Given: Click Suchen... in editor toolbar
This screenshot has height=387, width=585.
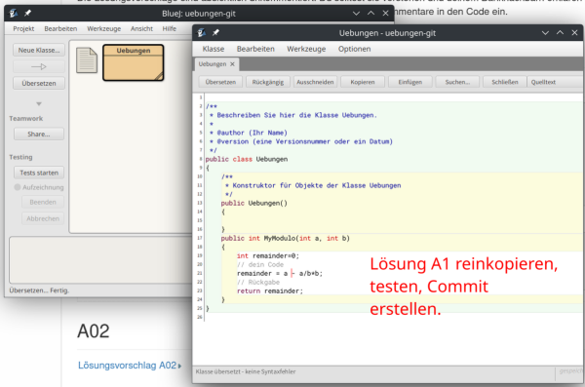Looking at the screenshot, I should pyautogui.click(x=457, y=82).
